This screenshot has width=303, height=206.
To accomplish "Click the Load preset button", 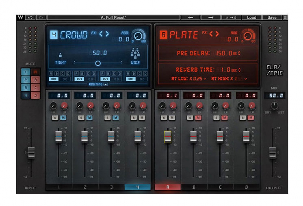I will pyautogui.click(x=251, y=18).
